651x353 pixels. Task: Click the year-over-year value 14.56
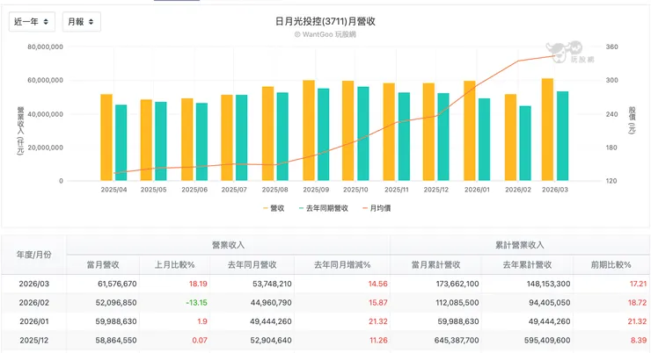click(377, 284)
